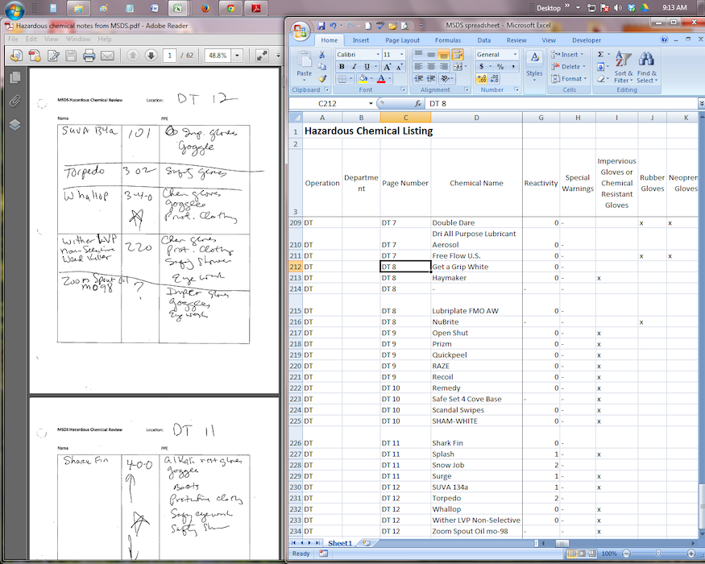The image size is (705, 564).
Task: Switch to Page Layout view in status bar
Action: pos(582,554)
